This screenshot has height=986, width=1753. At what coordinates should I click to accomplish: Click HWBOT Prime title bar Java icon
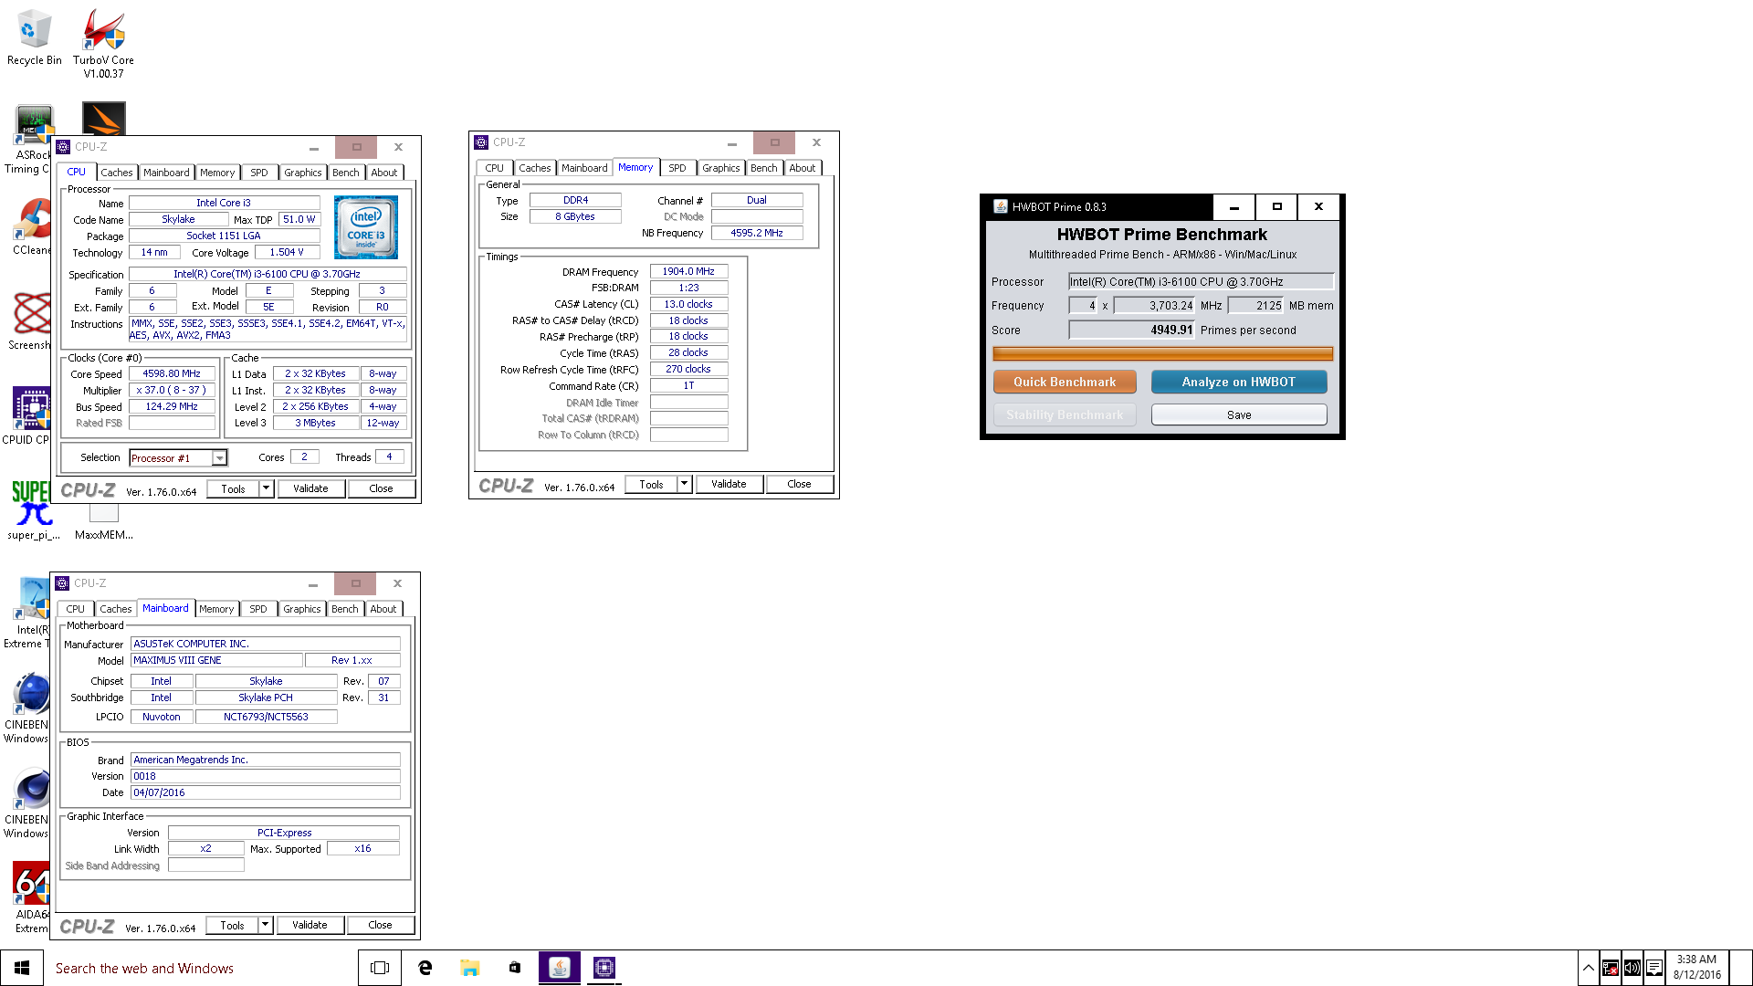click(1001, 206)
